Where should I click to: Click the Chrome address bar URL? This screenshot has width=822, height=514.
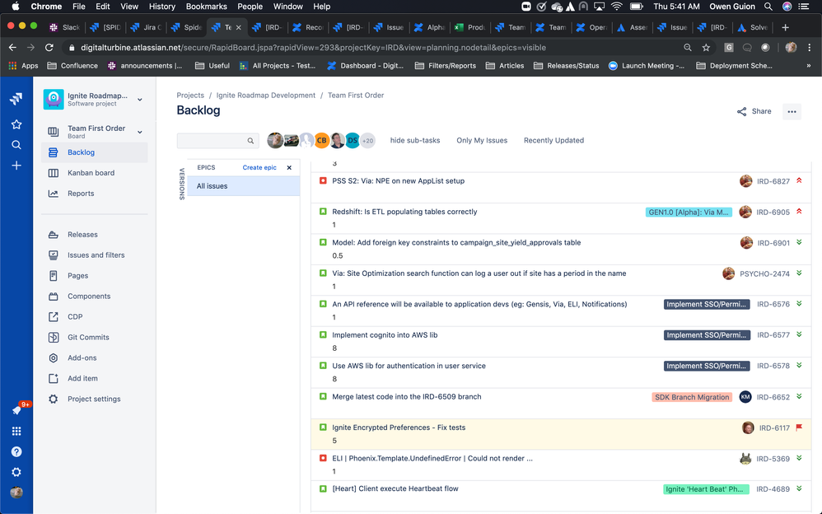313,48
